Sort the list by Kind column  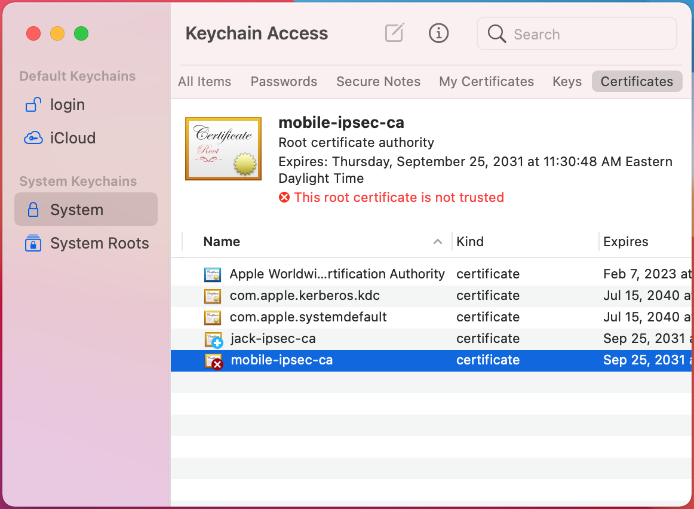click(470, 242)
